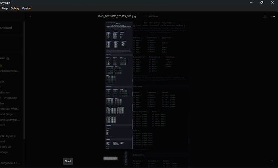Click the IMG_20250111_170415_681.jpg file title
The height and width of the screenshot is (168, 278).
pyautogui.click(x=117, y=16)
